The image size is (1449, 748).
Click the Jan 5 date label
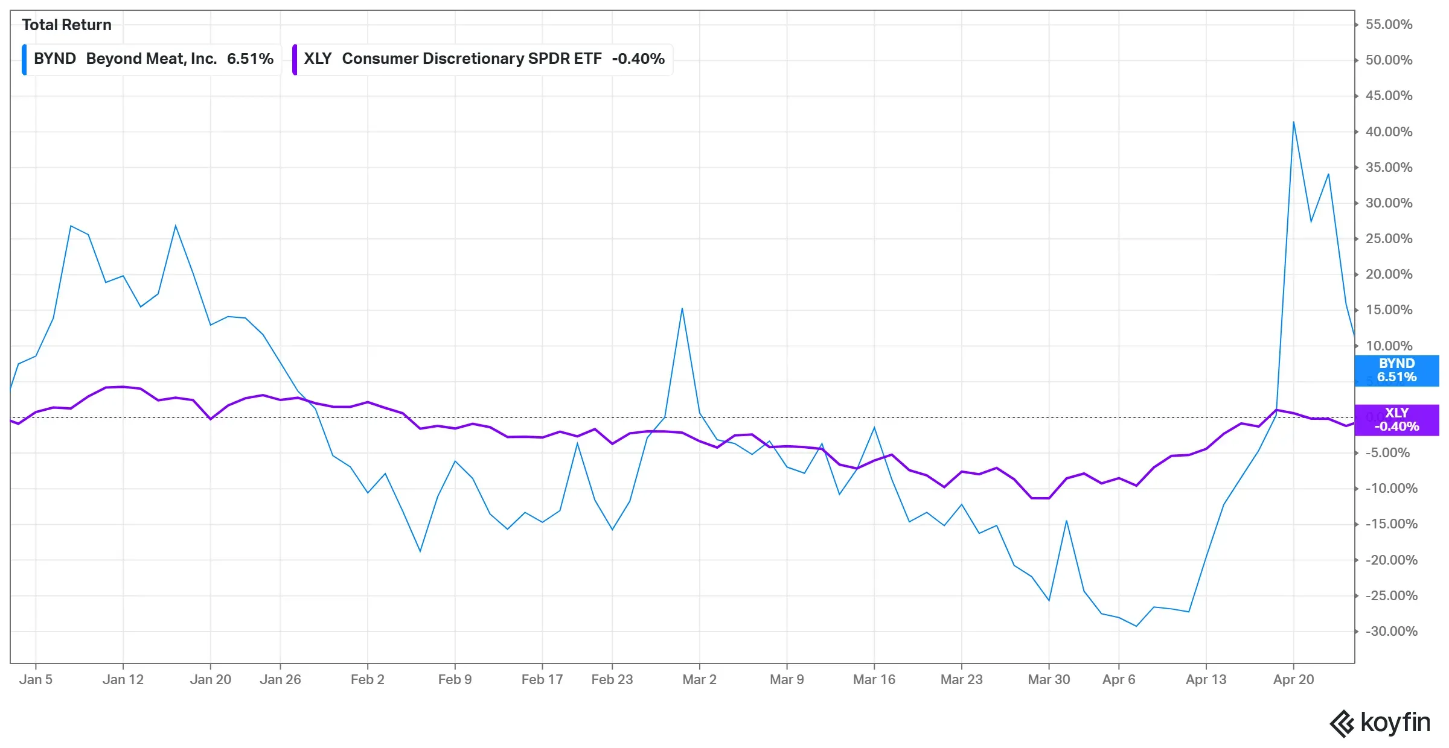point(36,679)
